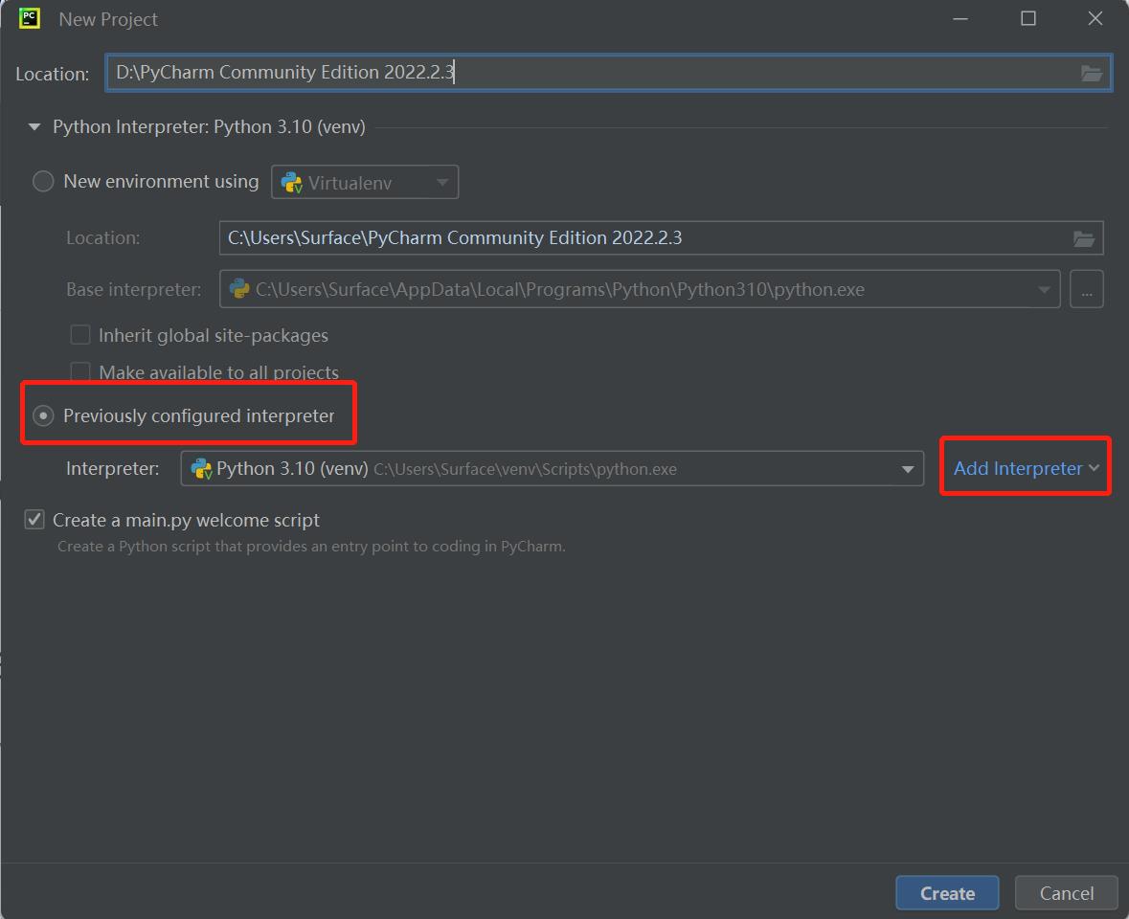Open the Add Interpreter menu

[1026, 468]
